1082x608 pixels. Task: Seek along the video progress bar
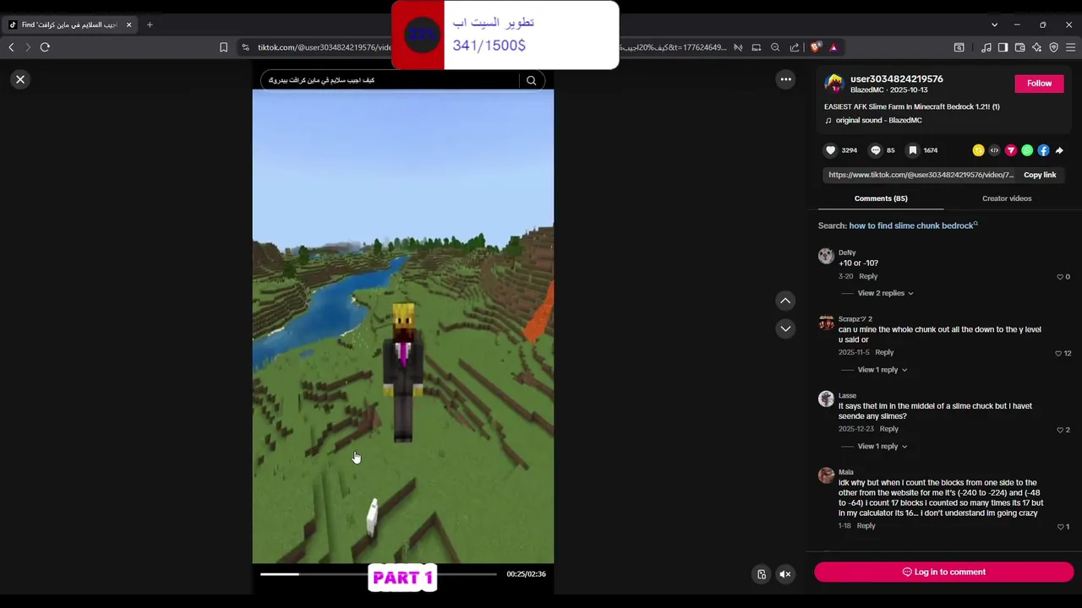click(x=378, y=574)
